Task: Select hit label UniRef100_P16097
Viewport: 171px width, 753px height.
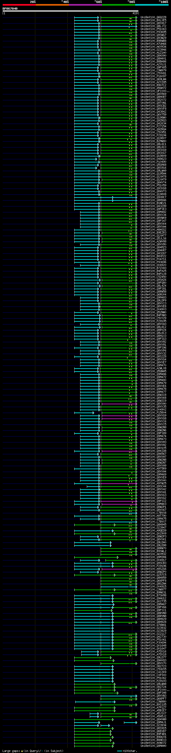Action: coord(154,76)
